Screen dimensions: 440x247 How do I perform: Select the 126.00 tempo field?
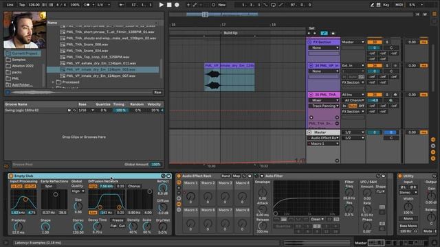34,5
